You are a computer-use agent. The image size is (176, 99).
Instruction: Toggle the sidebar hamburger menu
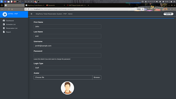(31, 14)
